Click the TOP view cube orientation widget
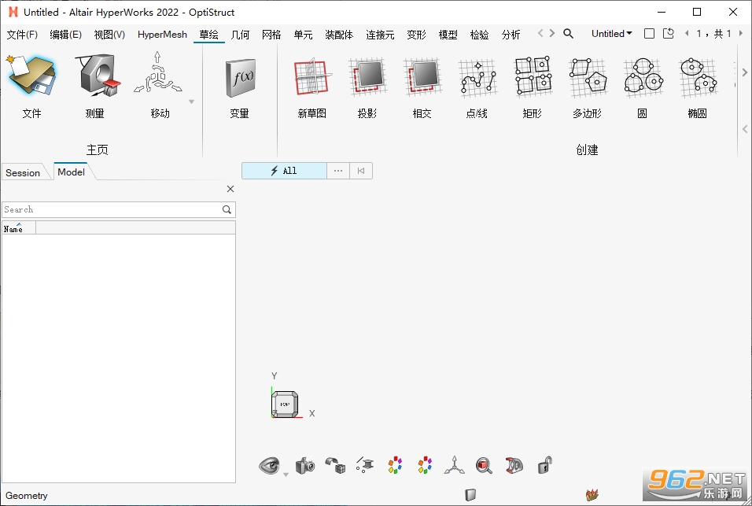This screenshot has width=752, height=506. [285, 404]
